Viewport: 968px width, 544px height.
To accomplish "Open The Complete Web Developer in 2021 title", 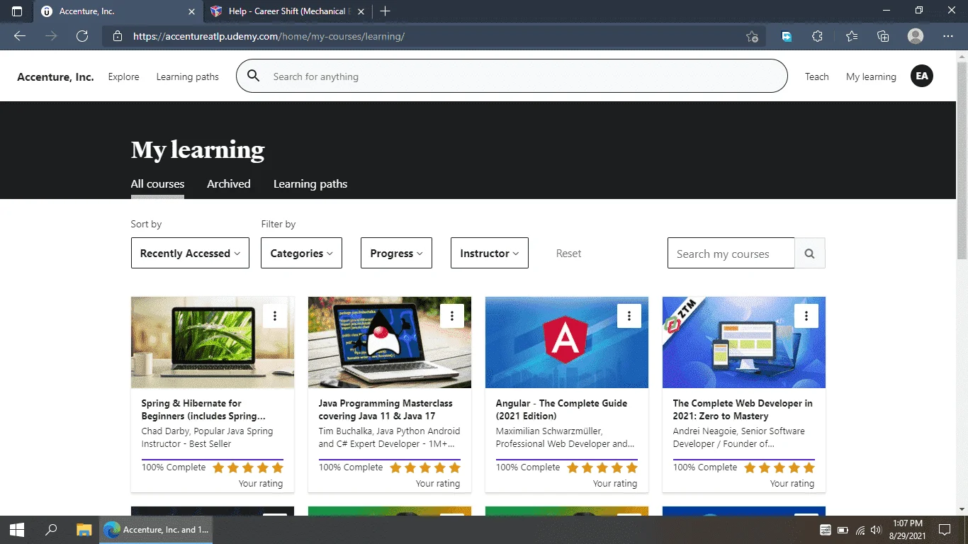I will click(x=743, y=409).
